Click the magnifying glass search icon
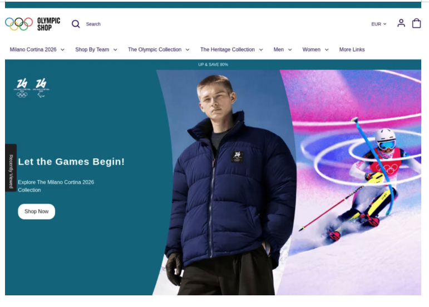This screenshot has height=307, width=429. click(76, 24)
